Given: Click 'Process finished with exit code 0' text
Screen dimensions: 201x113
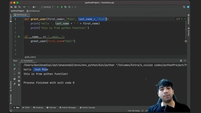Looking at the screenshot, I should click(x=49, y=83).
